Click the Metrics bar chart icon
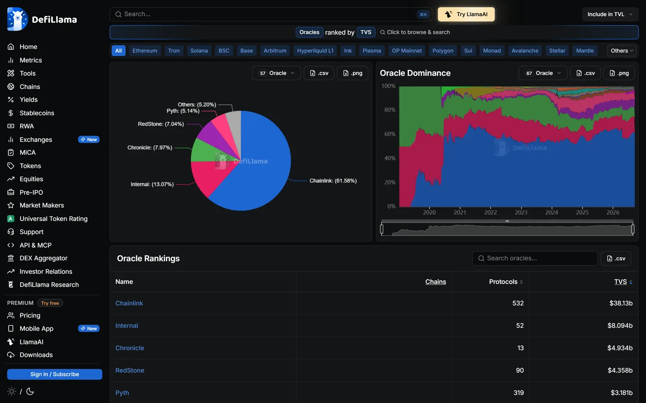Screen dimensions: 646x403 [11, 60]
